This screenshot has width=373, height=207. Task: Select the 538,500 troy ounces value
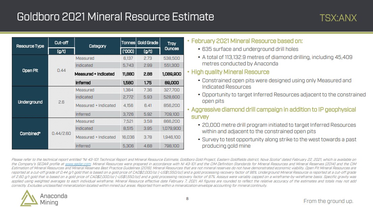pyautogui.click(x=172, y=58)
